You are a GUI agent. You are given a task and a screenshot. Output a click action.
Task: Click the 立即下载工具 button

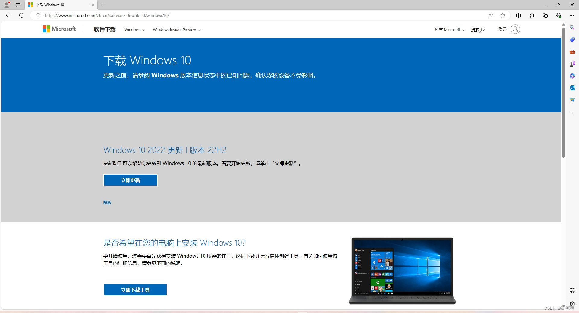click(135, 290)
